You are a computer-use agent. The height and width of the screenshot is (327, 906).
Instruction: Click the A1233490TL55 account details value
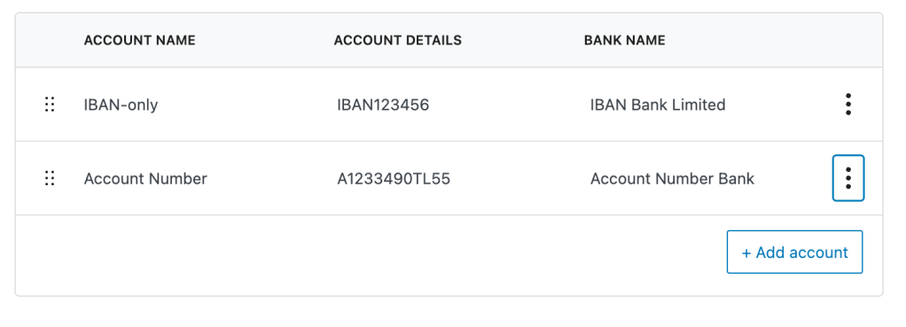394,179
